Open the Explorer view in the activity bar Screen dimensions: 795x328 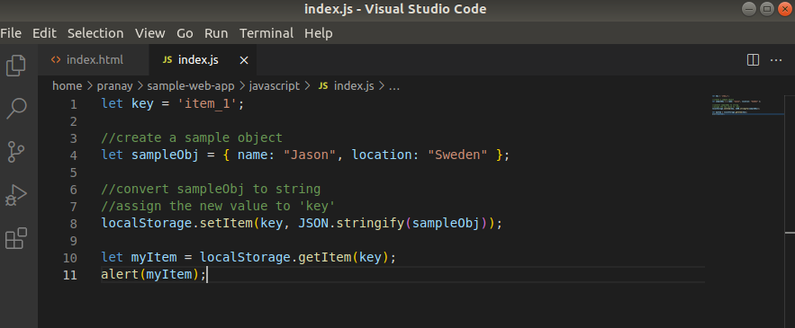click(15, 66)
